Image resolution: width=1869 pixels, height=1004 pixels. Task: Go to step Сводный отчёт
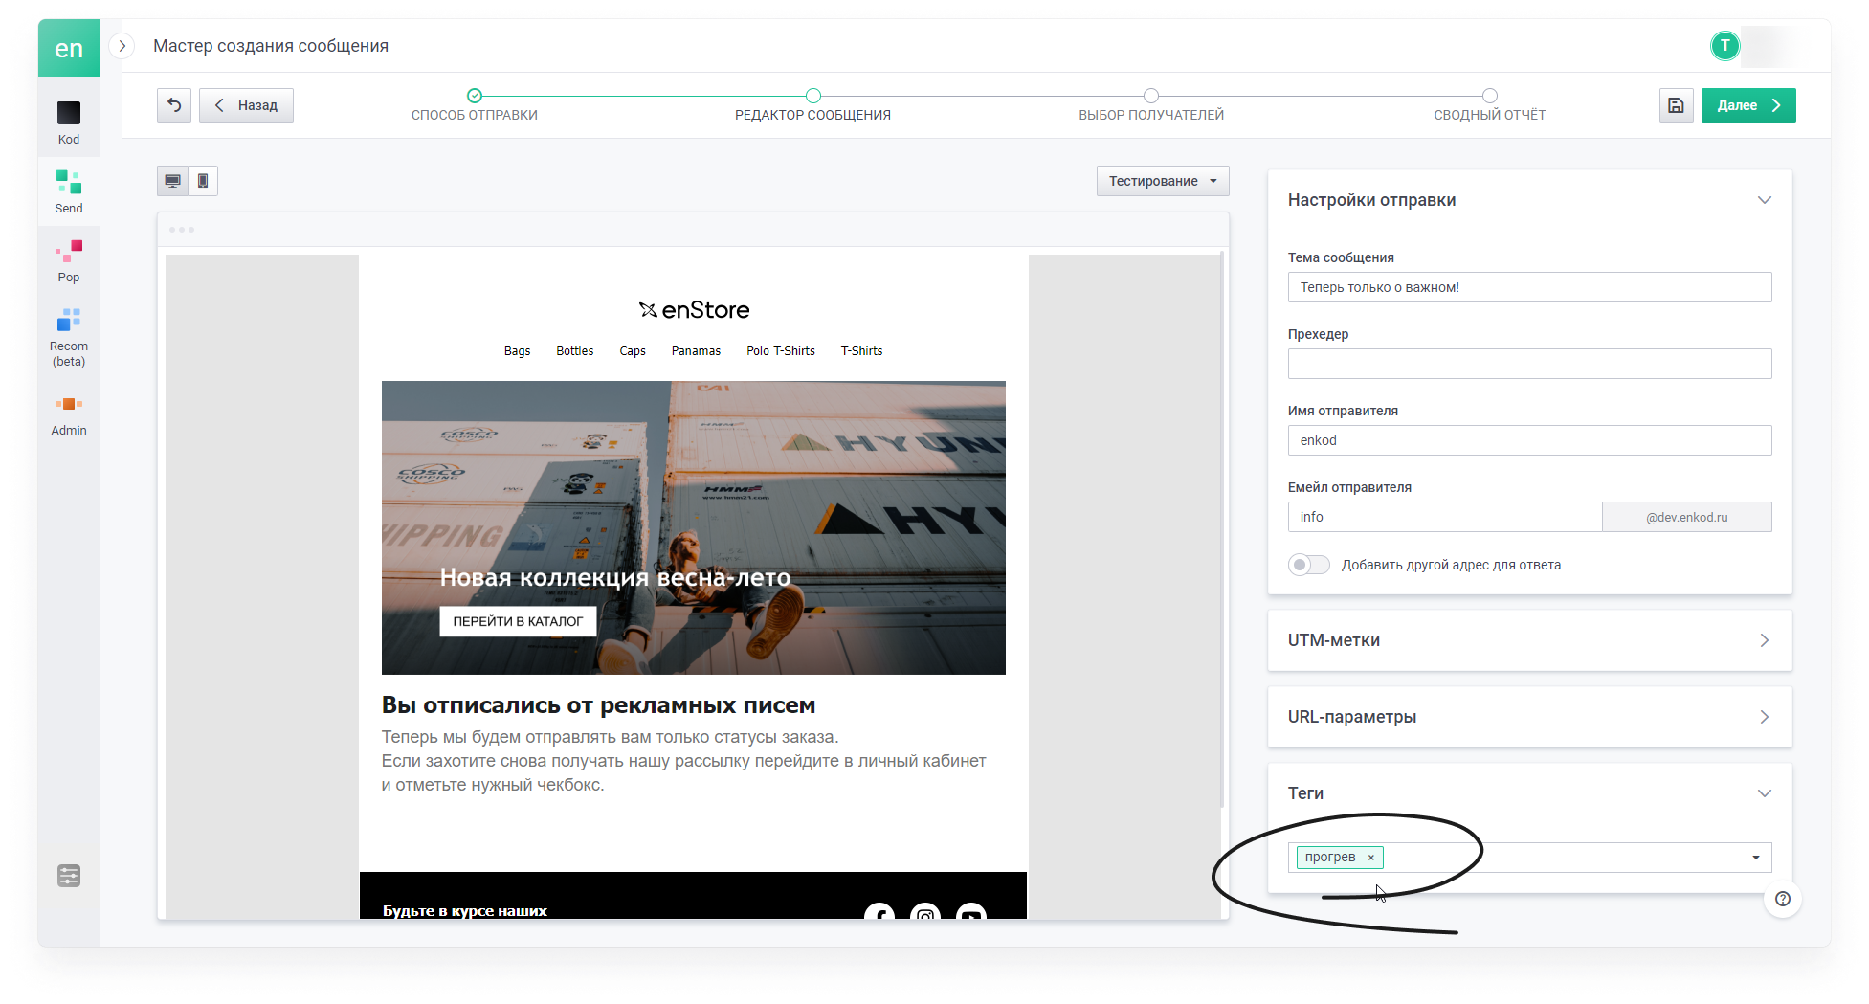pyautogui.click(x=1490, y=105)
